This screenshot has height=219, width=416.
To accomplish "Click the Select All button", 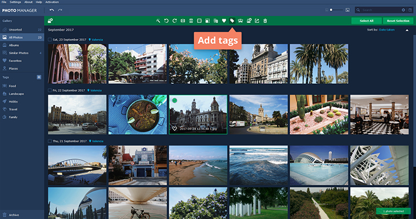I will coord(367,21).
